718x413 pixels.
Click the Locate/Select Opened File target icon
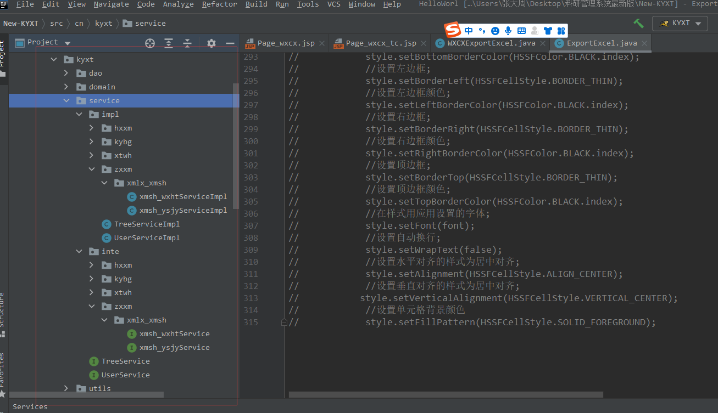(150, 43)
